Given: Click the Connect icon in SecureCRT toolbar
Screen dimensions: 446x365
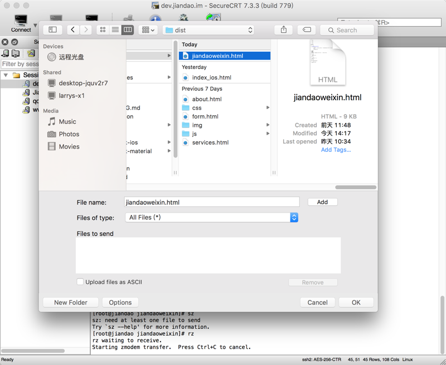Looking at the screenshot, I should (21, 23).
